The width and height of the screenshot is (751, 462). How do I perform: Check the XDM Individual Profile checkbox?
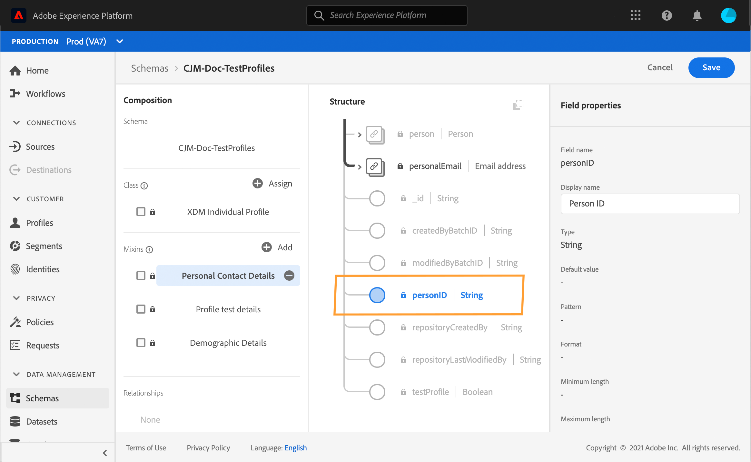pos(141,212)
